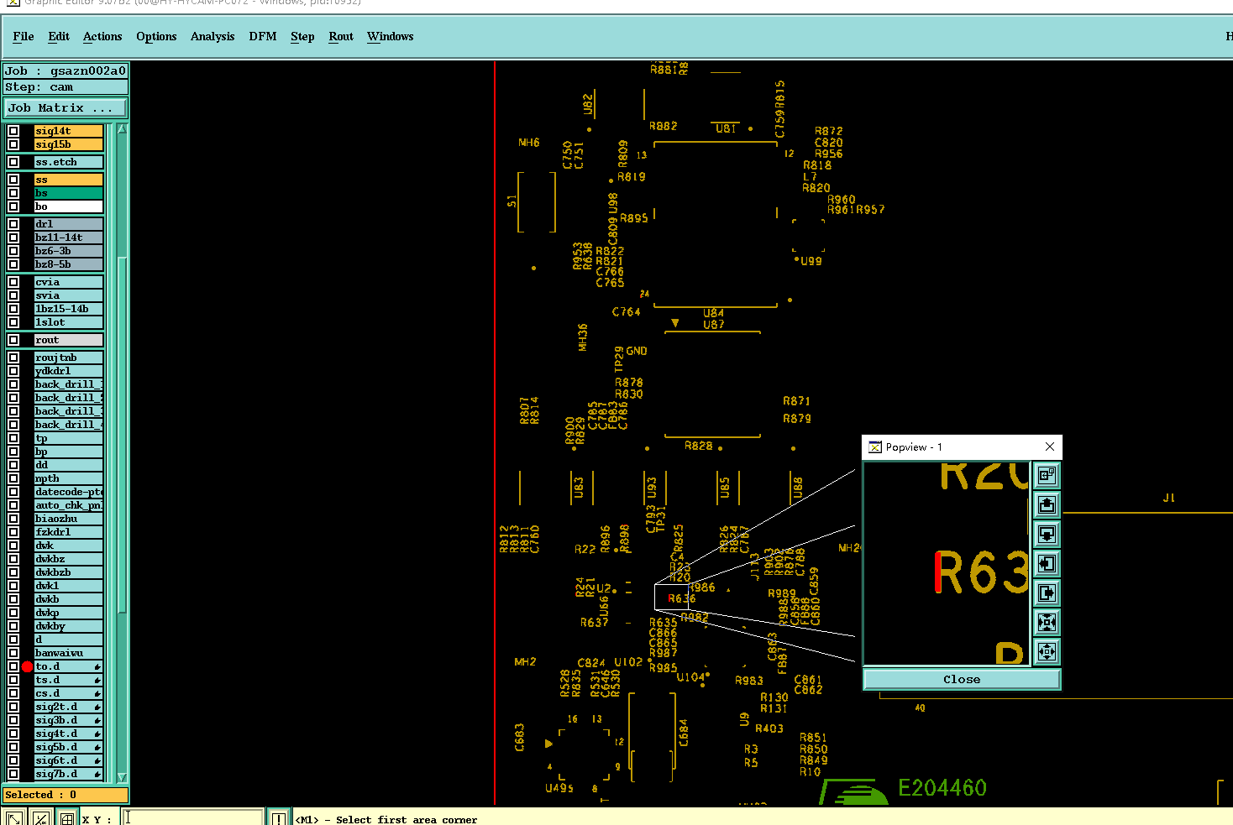Pan Popview down with the down-arrow icon

pyautogui.click(x=1047, y=535)
